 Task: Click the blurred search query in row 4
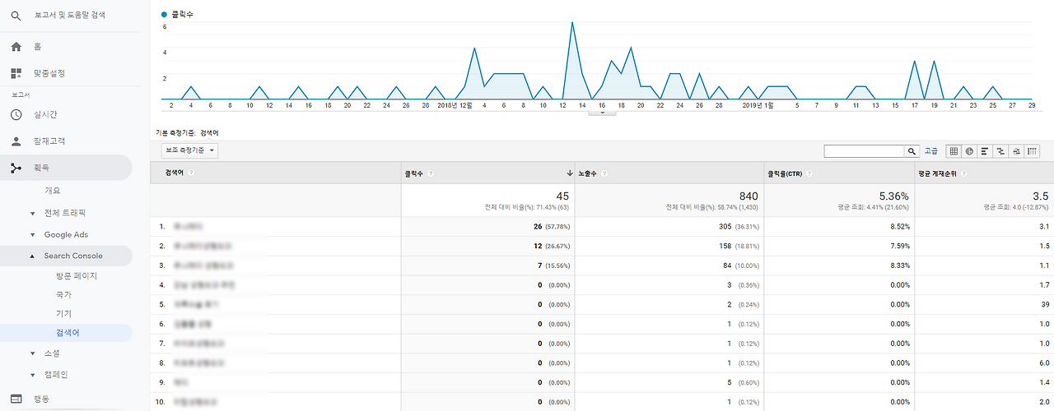pyautogui.click(x=204, y=284)
